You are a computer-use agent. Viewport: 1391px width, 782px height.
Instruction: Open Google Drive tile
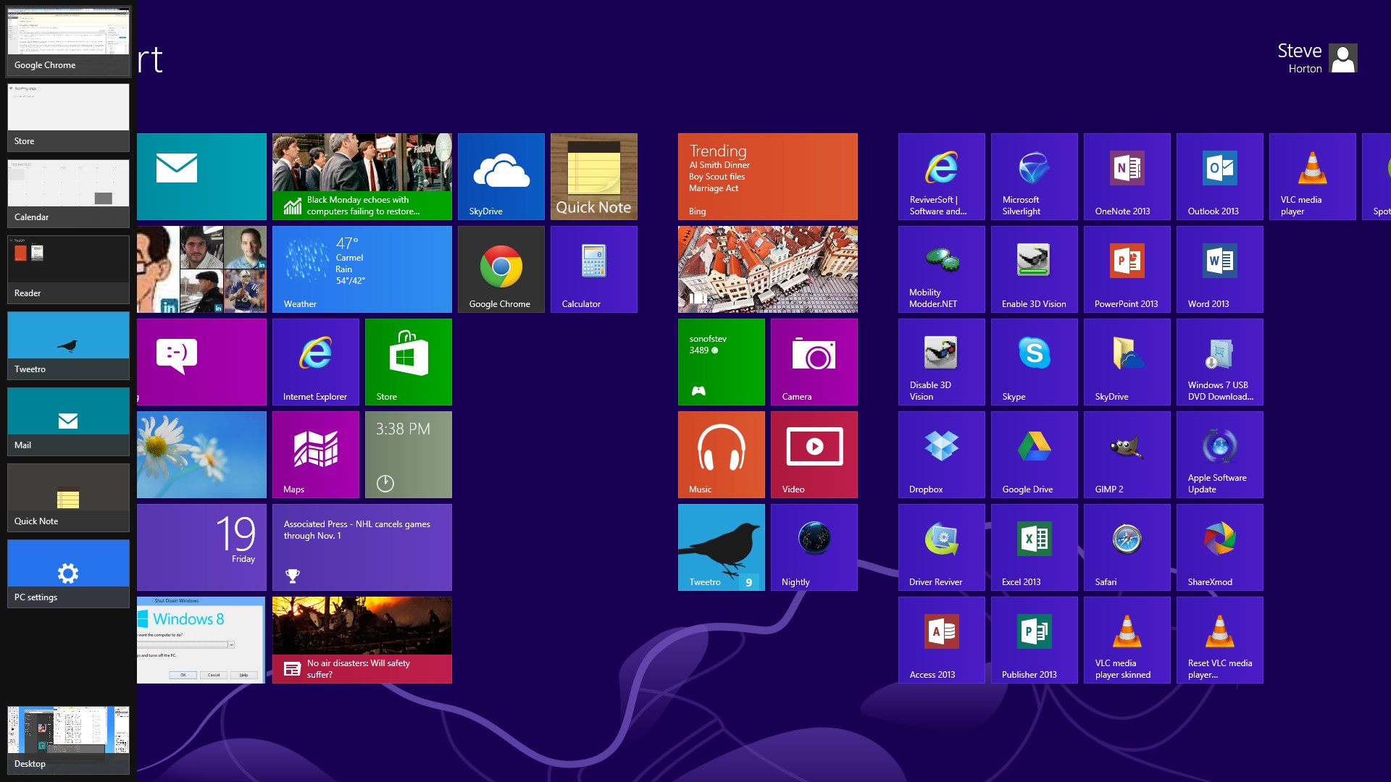pos(1035,455)
